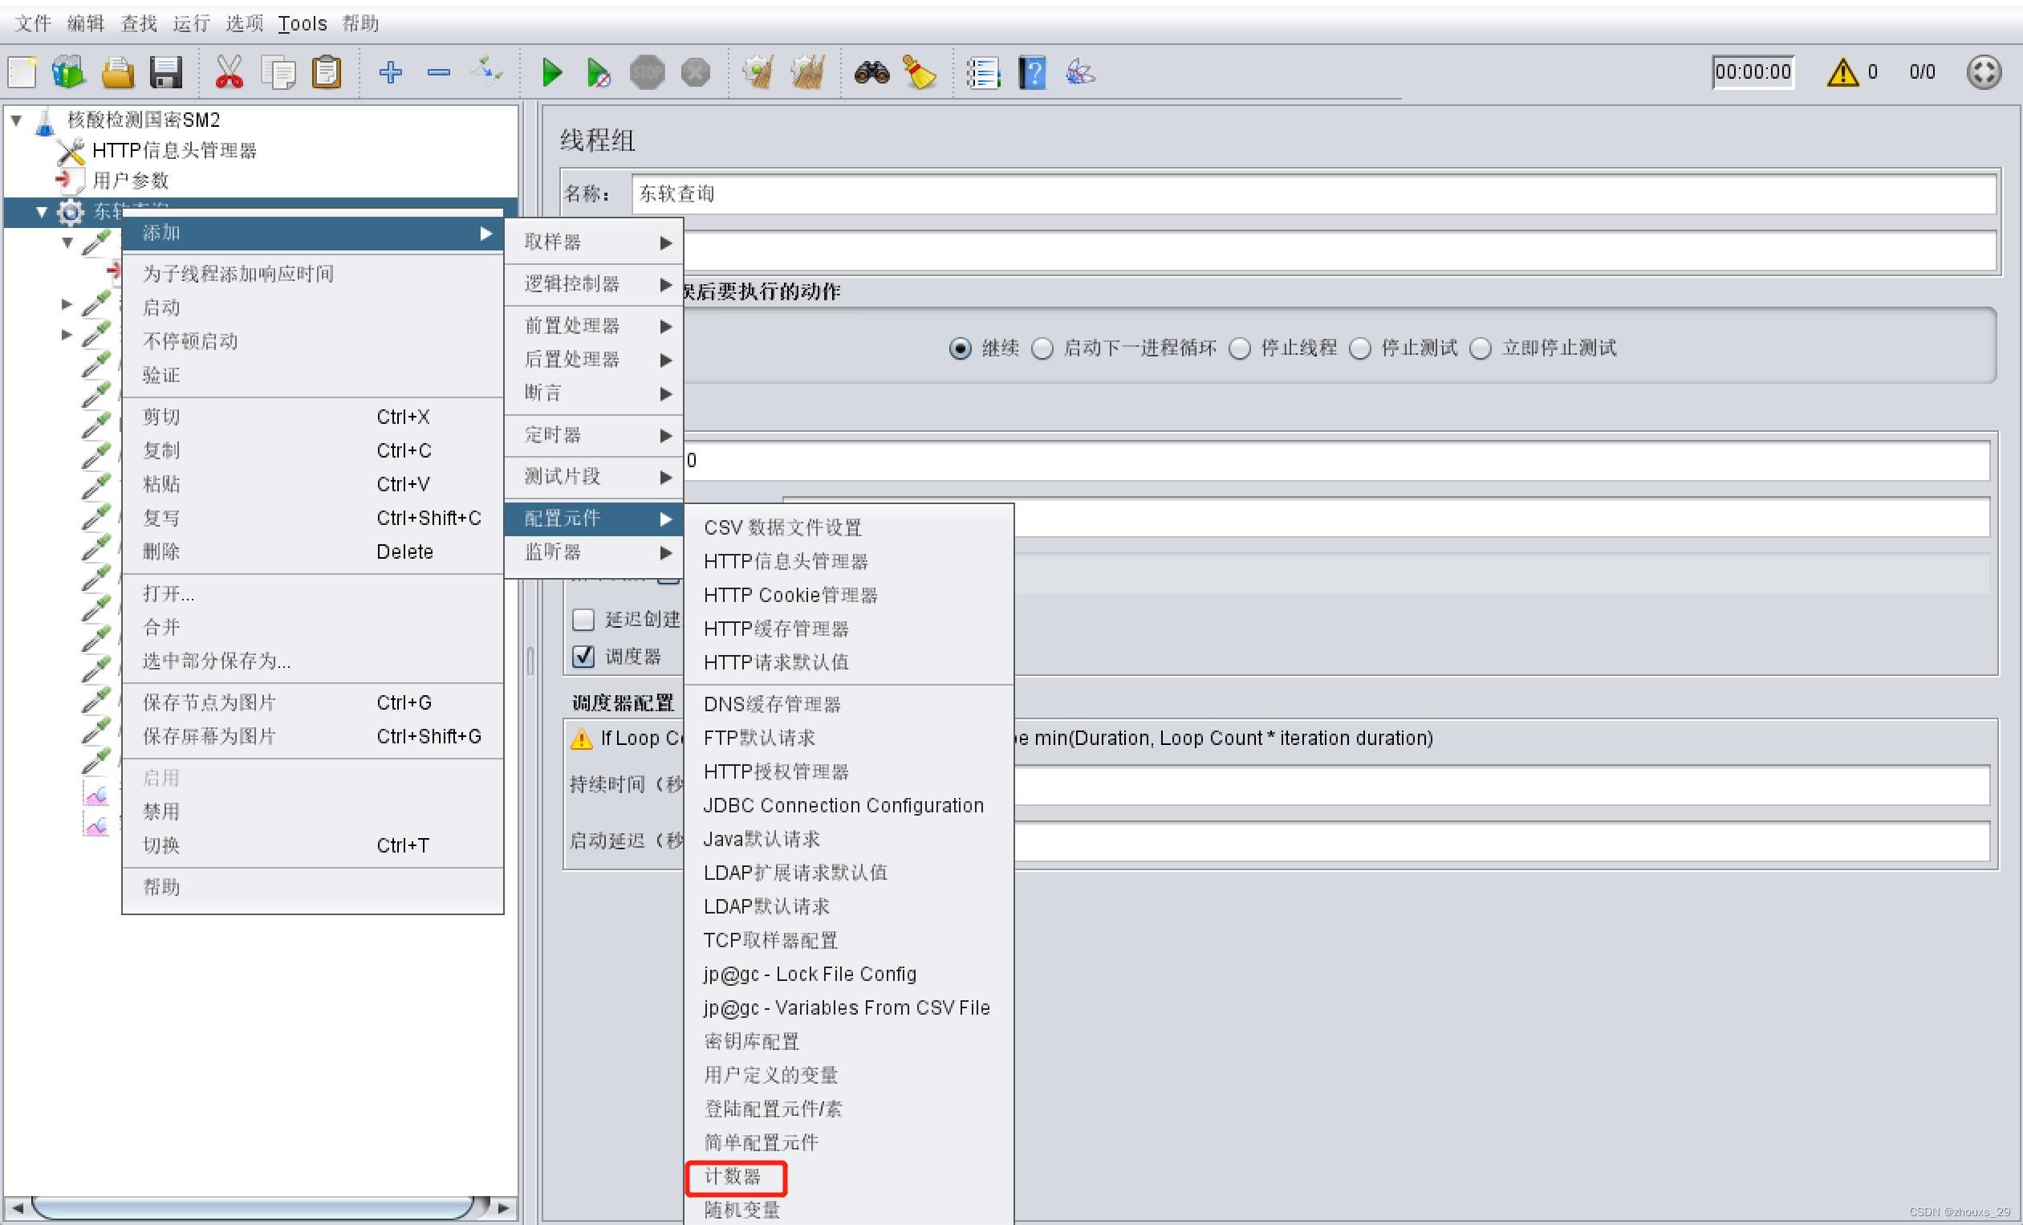The height and width of the screenshot is (1225, 2023).
Task: Click the 名称 input field
Action: (1314, 194)
